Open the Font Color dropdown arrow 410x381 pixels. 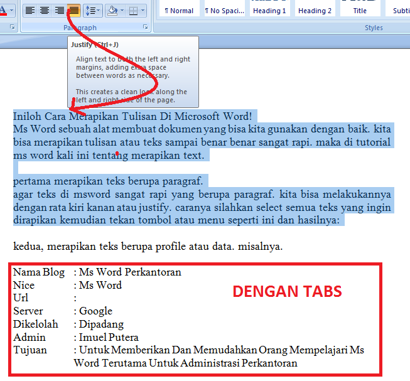click(x=11, y=11)
